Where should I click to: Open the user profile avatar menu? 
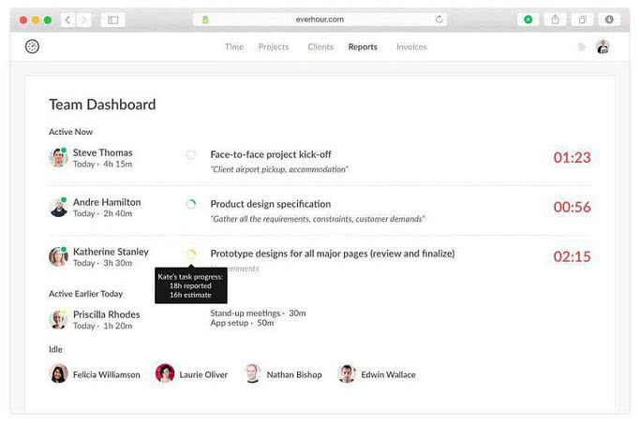pyautogui.click(x=603, y=47)
